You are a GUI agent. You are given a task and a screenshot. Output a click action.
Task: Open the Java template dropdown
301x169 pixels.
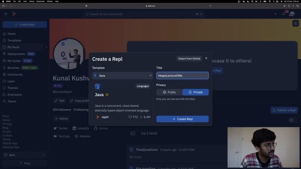pos(122,76)
